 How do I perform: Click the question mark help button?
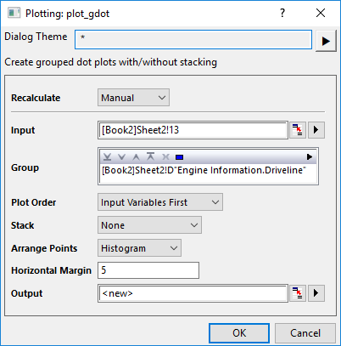(x=282, y=13)
